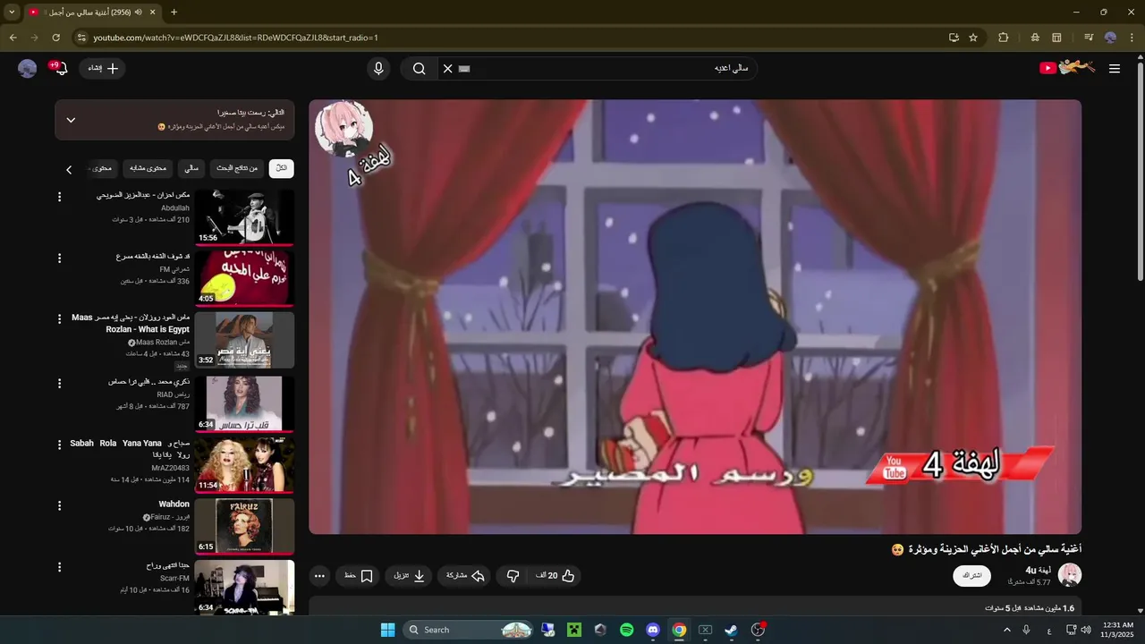Open options menu for Wahdon video
The height and width of the screenshot is (644, 1145).
point(60,505)
